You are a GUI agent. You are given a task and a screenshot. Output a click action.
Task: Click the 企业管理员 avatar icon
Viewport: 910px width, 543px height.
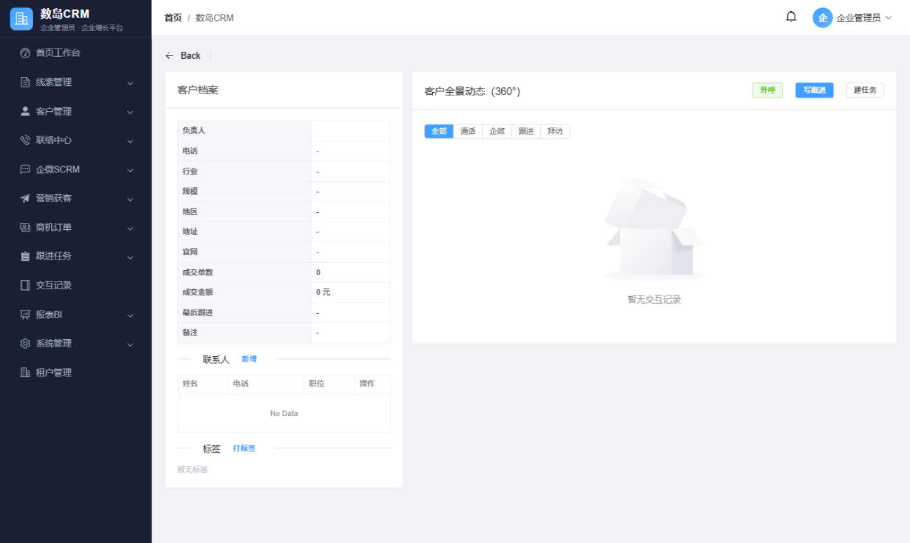tap(823, 18)
